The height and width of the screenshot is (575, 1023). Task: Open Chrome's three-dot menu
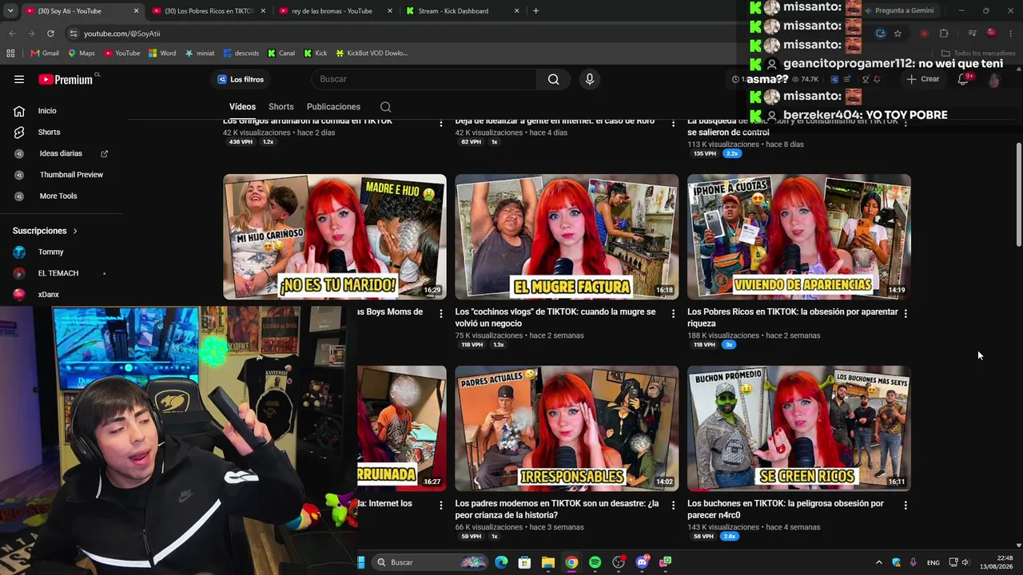(1011, 34)
